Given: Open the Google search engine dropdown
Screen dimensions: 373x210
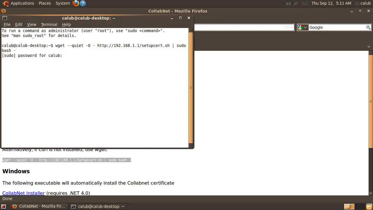Looking at the screenshot, I should click(x=303, y=27).
